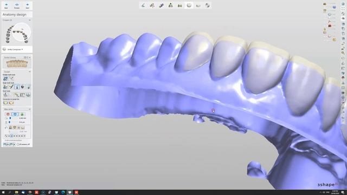Open the Smile Library options dropdown

tap(30, 57)
